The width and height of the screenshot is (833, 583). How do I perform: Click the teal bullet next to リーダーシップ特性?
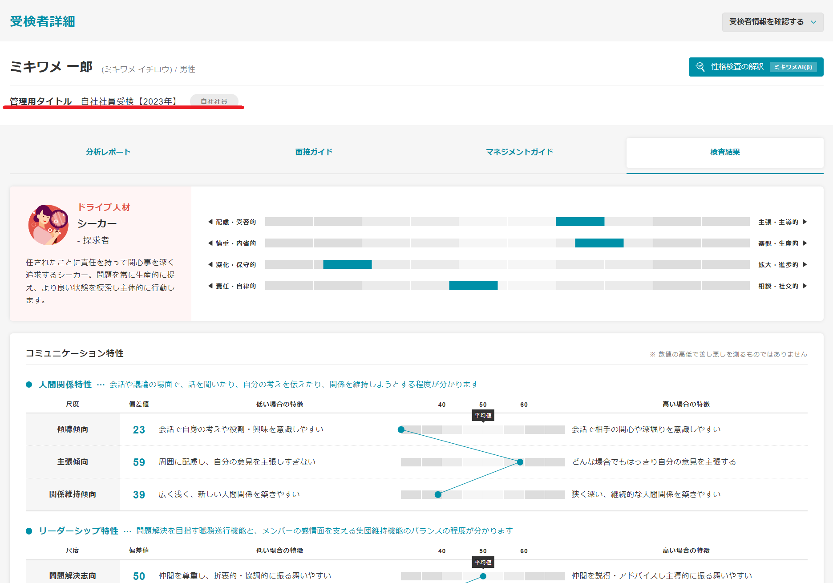tap(29, 531)
